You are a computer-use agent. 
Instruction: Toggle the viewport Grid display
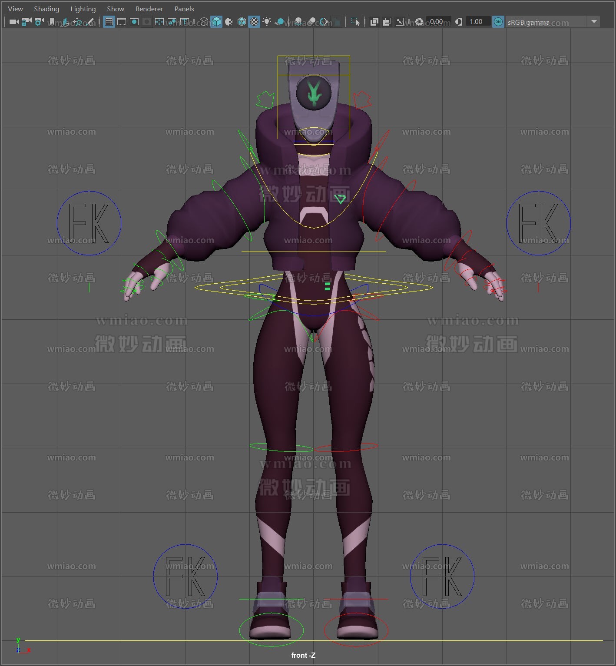(109, 22)
